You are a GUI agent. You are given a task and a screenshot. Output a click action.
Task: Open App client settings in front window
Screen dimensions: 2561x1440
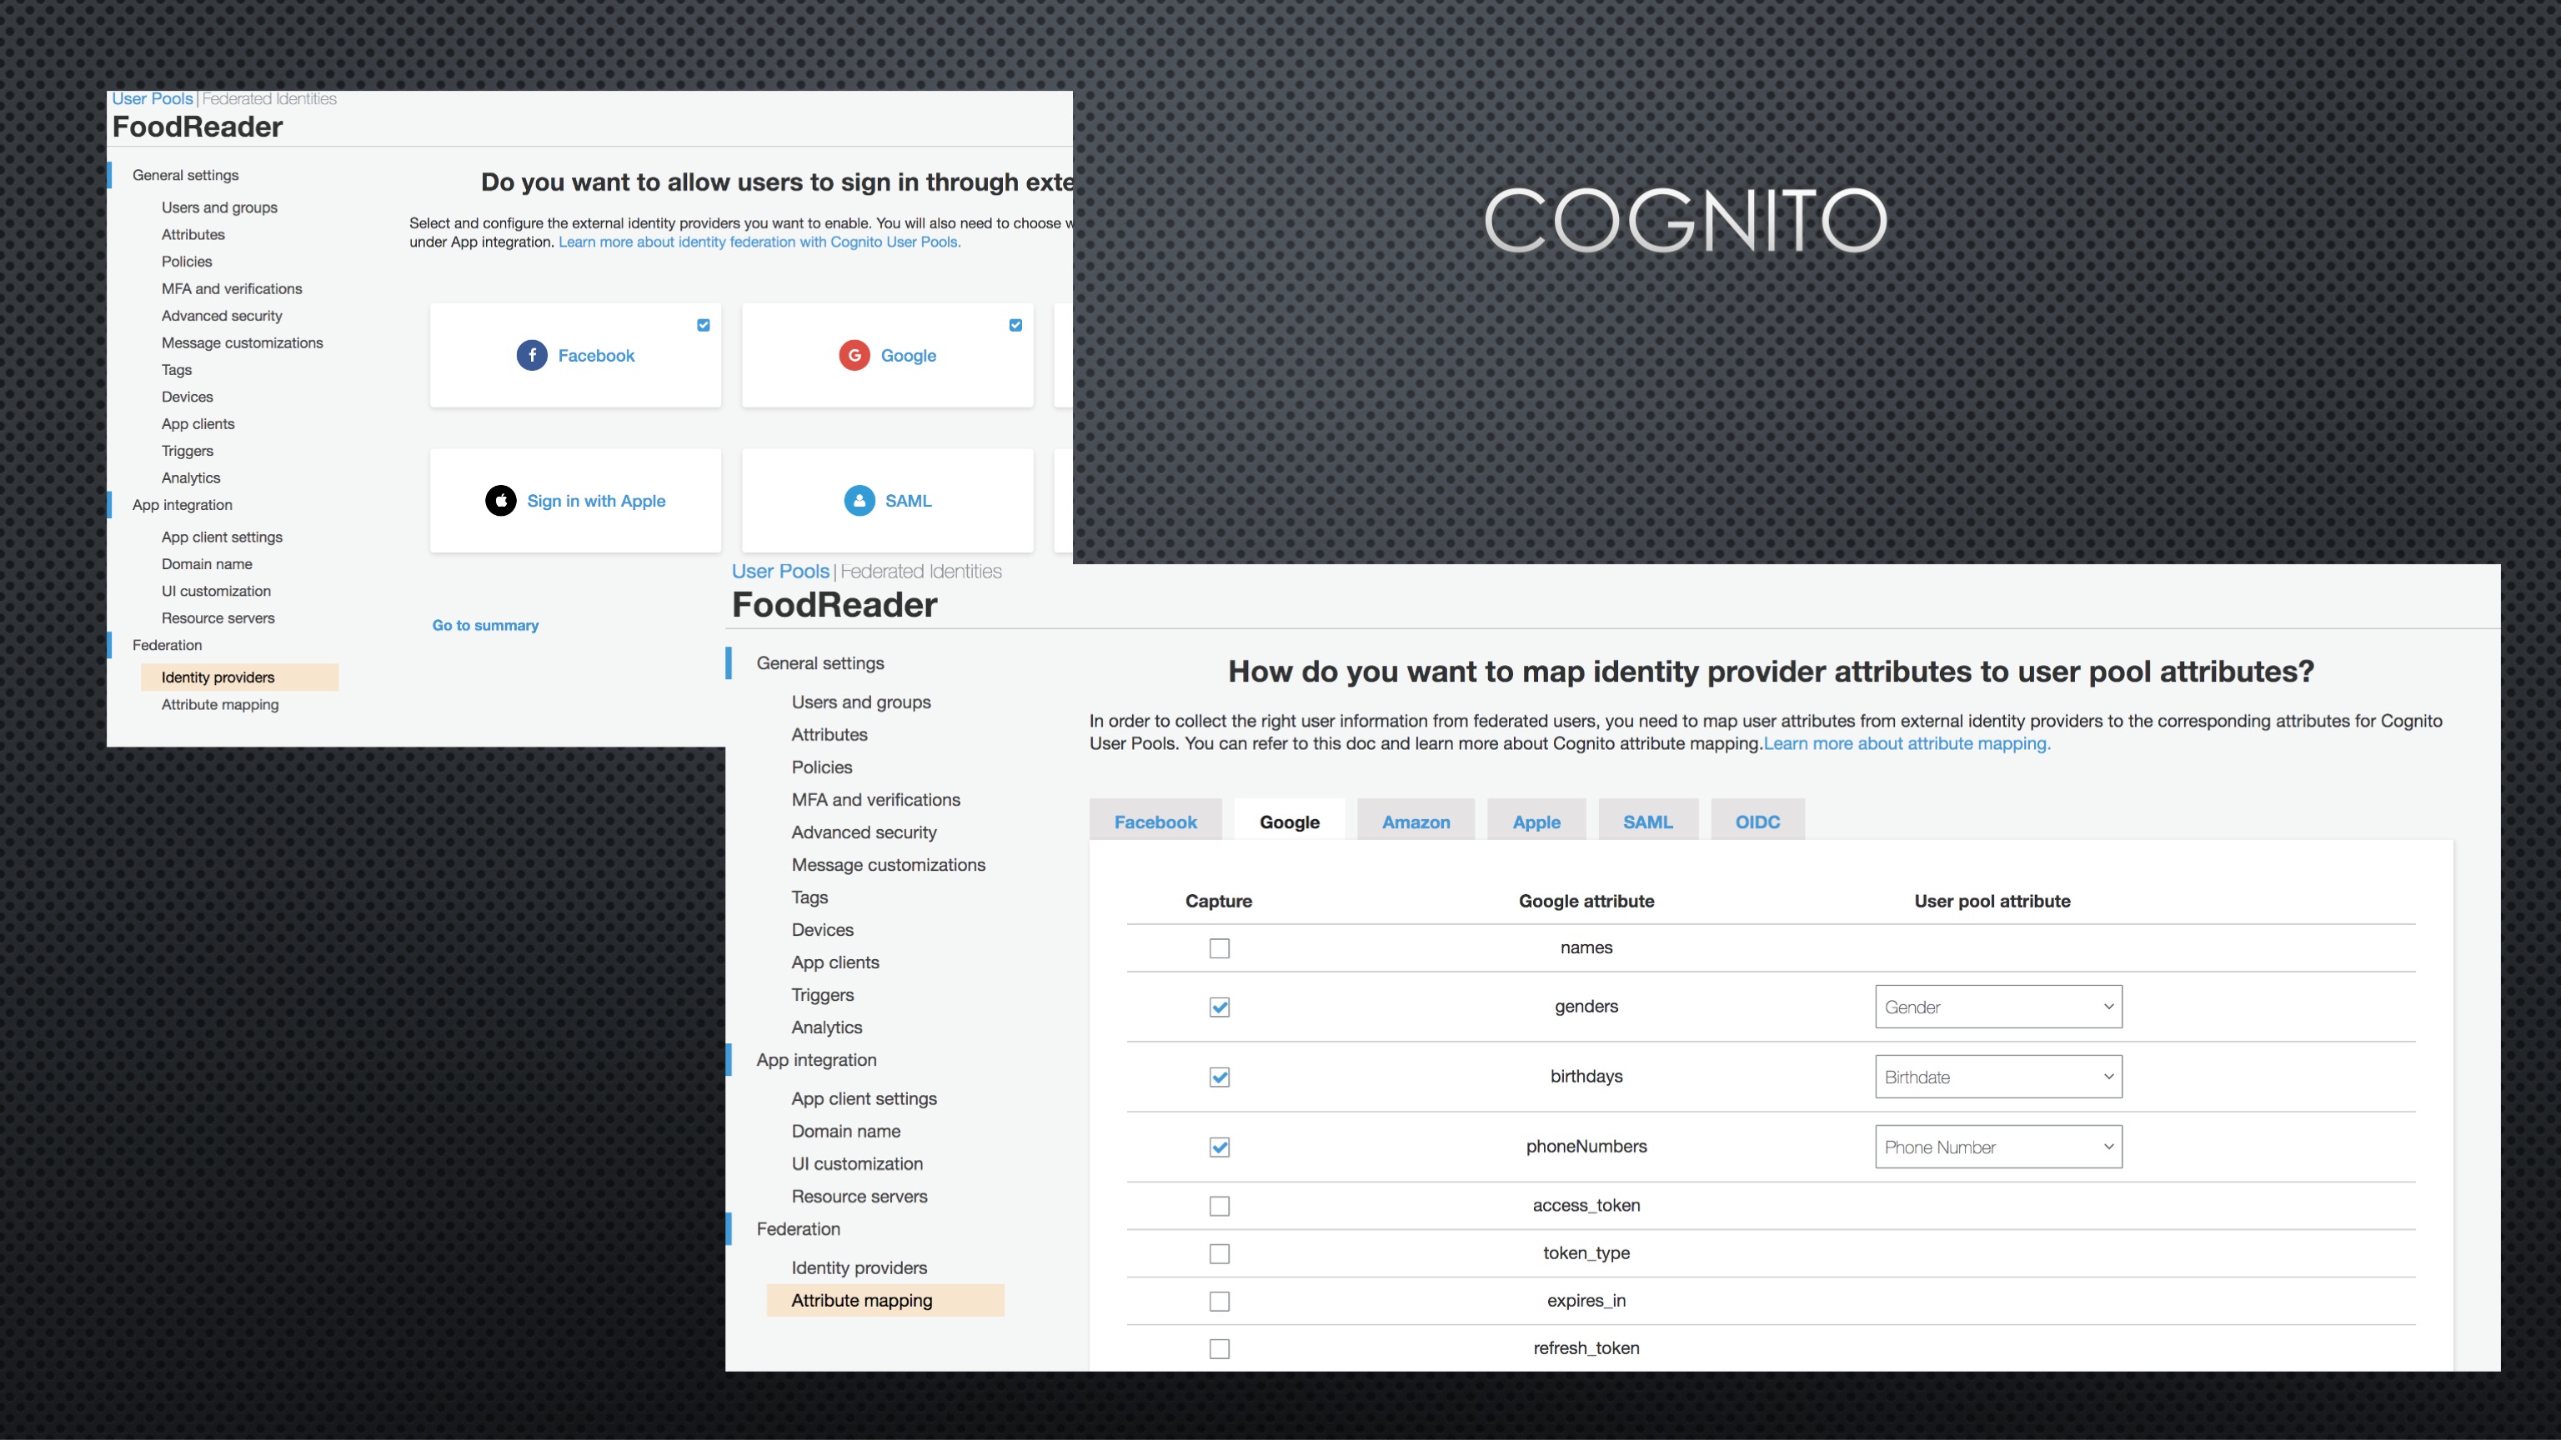pyautogui.click(x=864, y=1098)
